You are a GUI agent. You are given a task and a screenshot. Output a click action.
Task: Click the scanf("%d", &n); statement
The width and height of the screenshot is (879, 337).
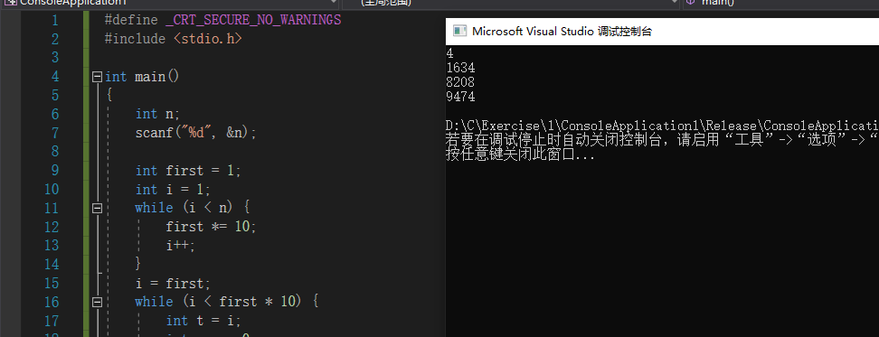click(x=195, y=133)
